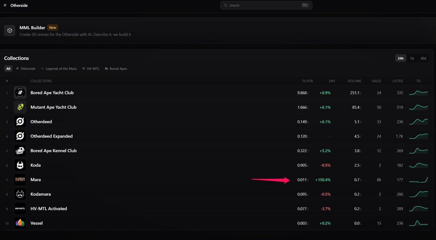The width and height of the screenshot is (436, 240).
Task: Go to Otherside home title
Action: pos(19,5)
